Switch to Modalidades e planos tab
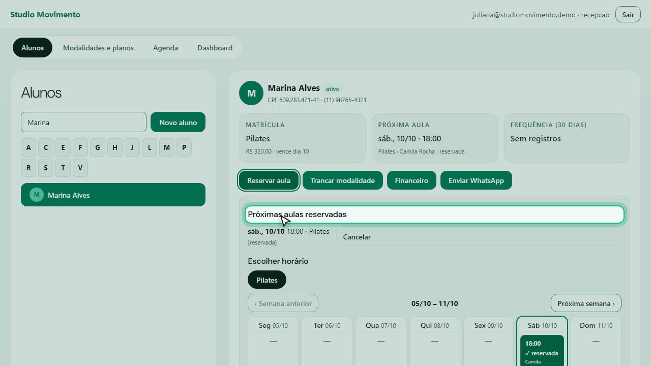The width and height of the screenshot is (651, 366). 98,48
